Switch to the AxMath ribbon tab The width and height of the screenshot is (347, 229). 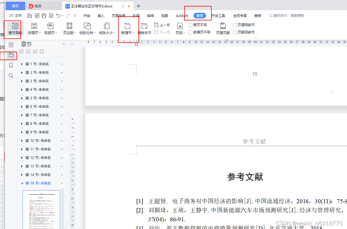coord(182,16)
